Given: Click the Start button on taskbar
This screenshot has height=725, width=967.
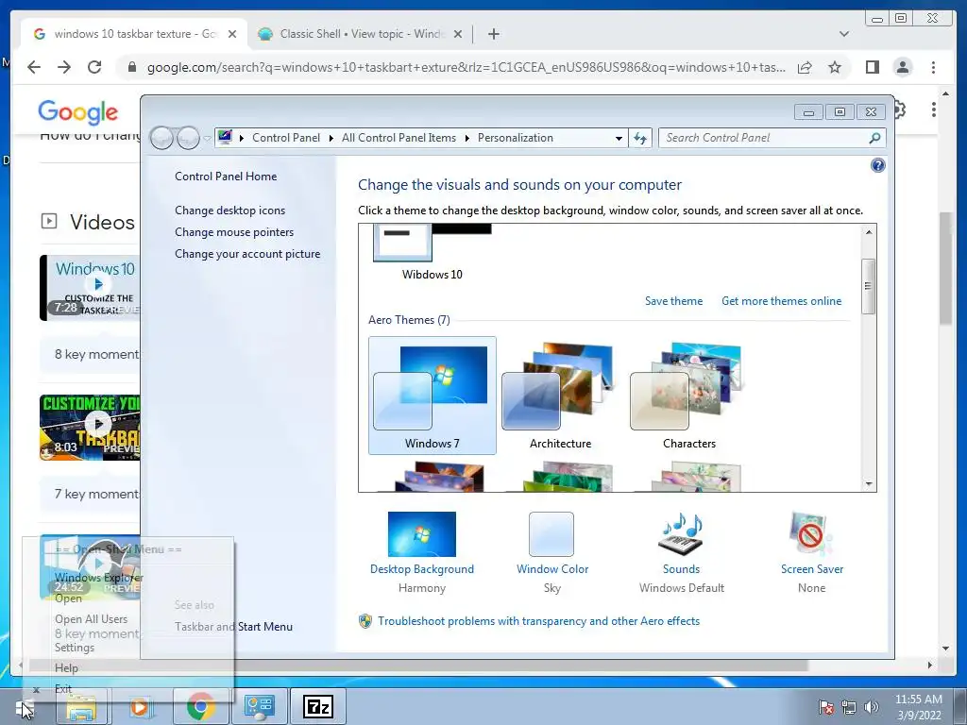Looking at the screenshot, I should [25, 707].
